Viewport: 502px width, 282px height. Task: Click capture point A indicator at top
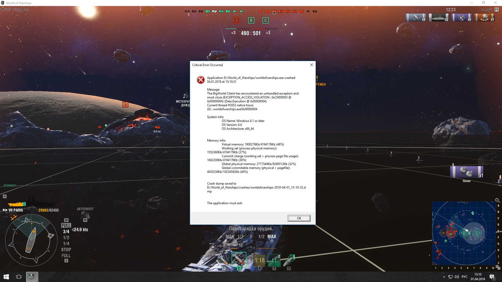point(237,20)
